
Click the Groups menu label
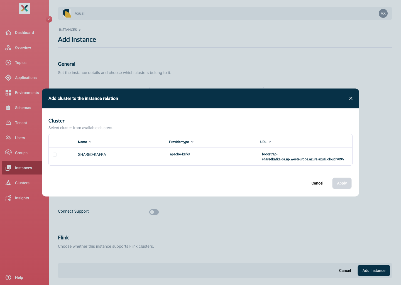[21, 153]
